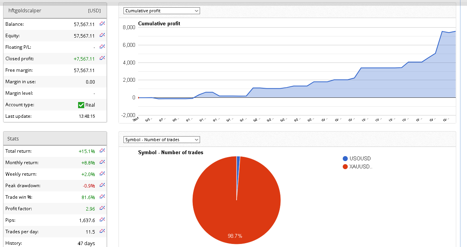The height and width of the screenshot is (247, 467).
Task: Open the Floating P/L chart icon
Action: [102, 47]
